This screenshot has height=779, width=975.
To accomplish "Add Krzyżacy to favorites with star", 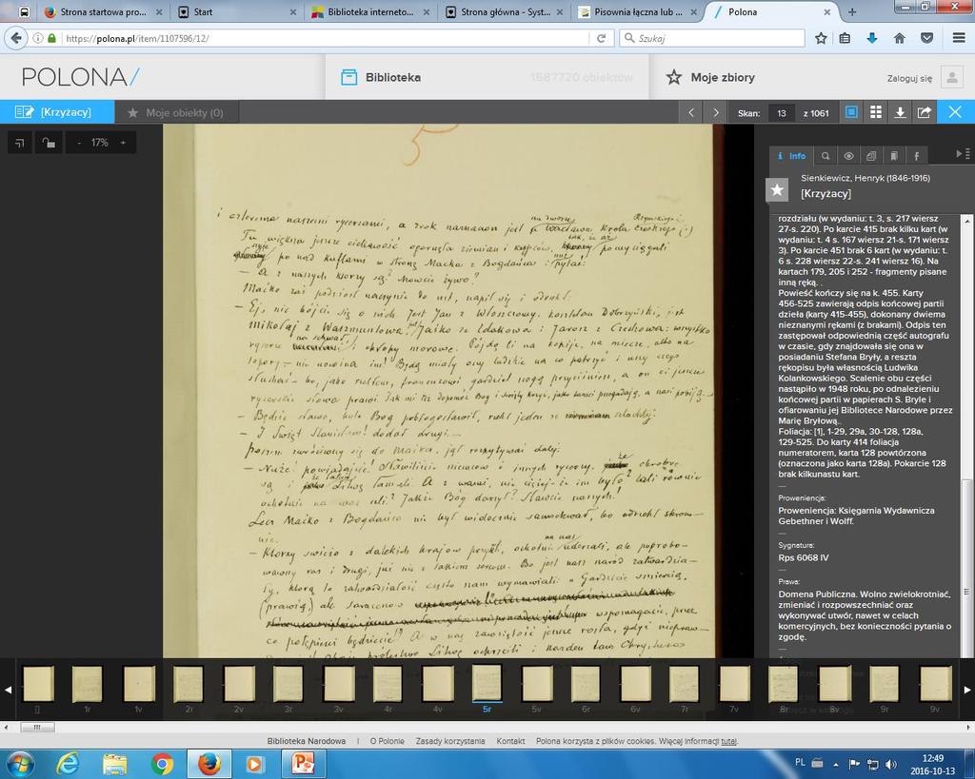I will click(x=777, y=190).
